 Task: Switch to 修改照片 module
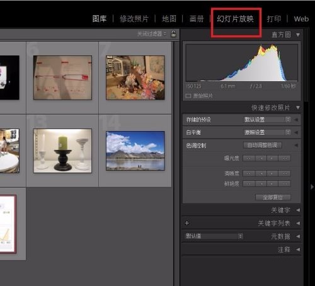(134, 19)
